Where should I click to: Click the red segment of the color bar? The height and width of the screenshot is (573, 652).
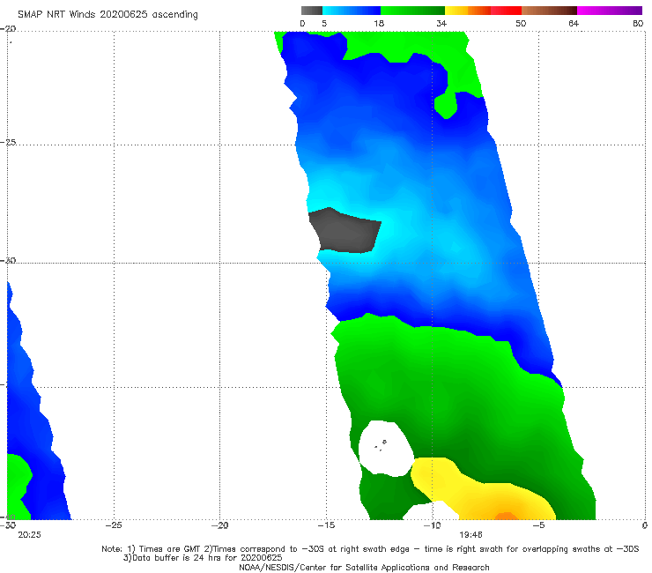point(506,11)
